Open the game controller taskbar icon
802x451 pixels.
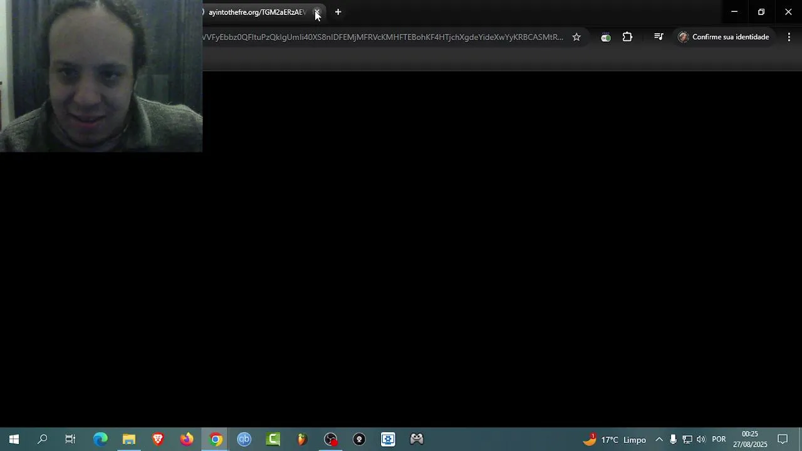[417, 439]
